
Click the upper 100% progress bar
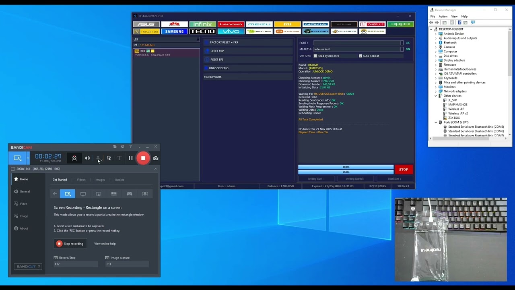346,167
